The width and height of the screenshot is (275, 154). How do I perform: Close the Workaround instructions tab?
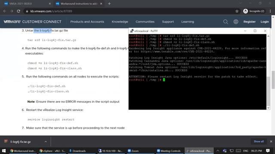101,4
